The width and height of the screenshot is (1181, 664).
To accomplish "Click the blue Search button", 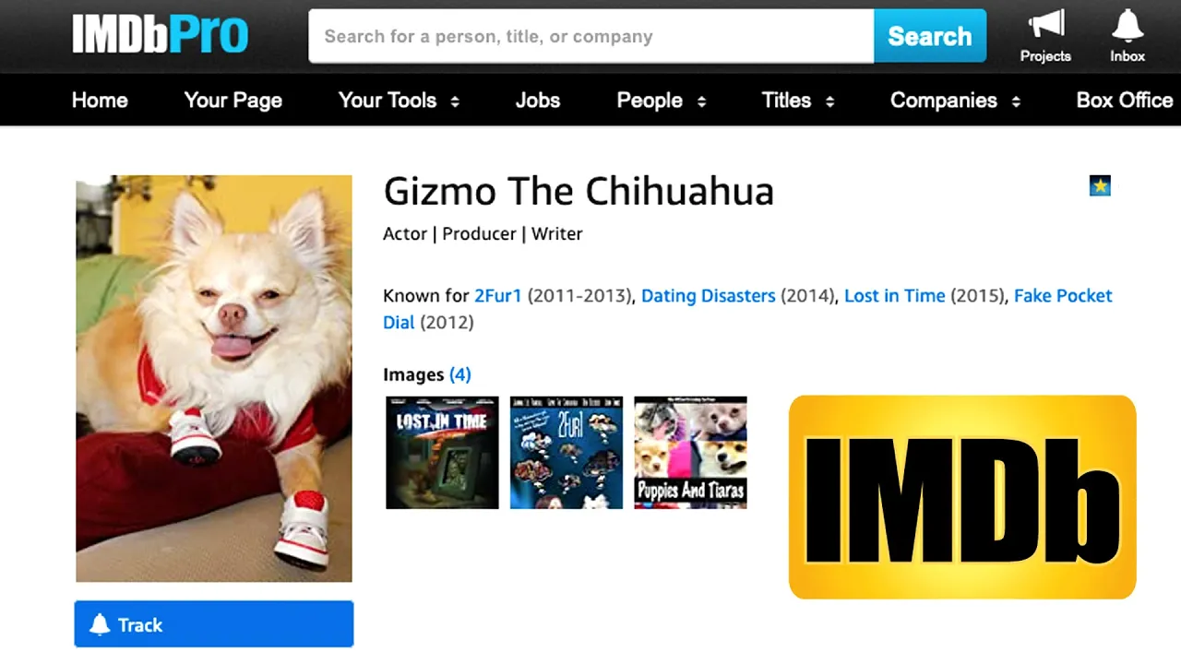I will (x=930, y=36).
